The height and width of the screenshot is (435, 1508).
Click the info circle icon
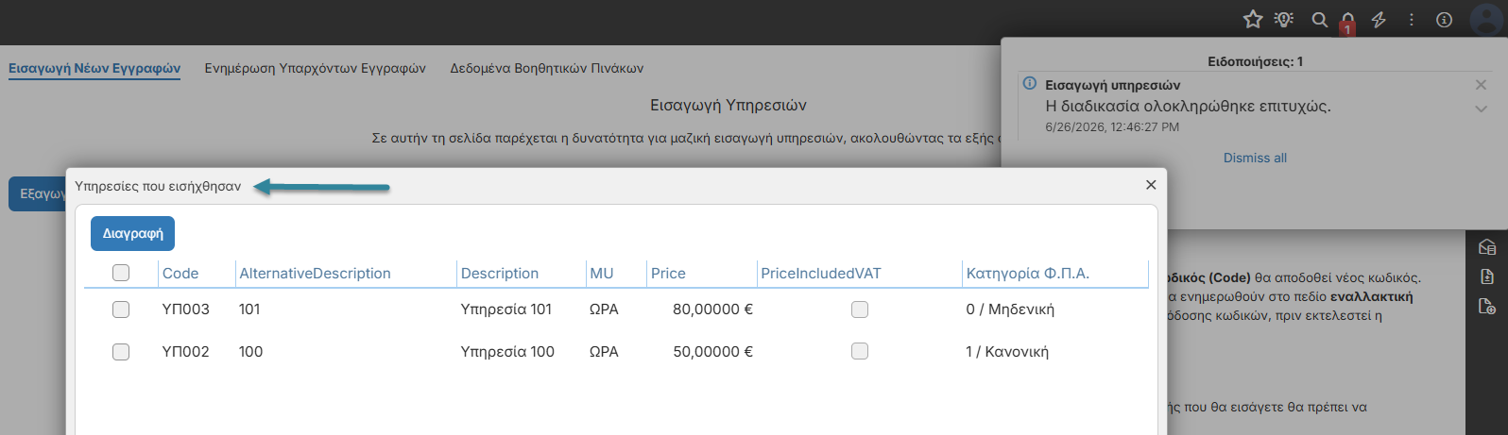point(1444,19)
